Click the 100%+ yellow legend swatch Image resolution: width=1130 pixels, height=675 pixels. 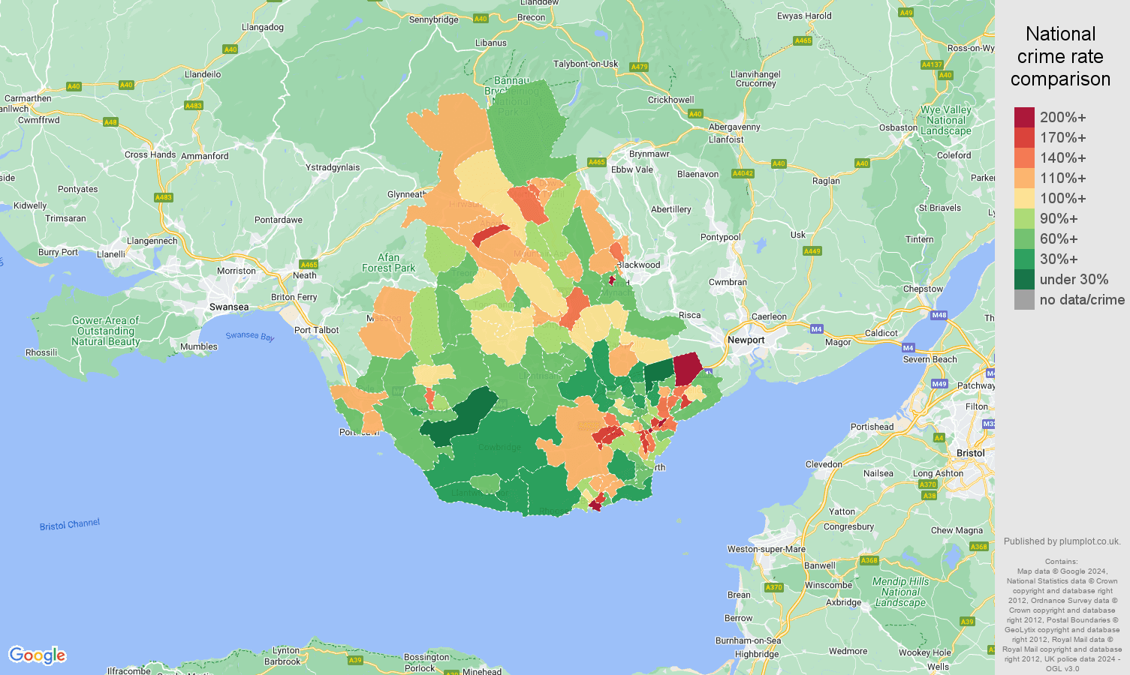pos(1024,198)
